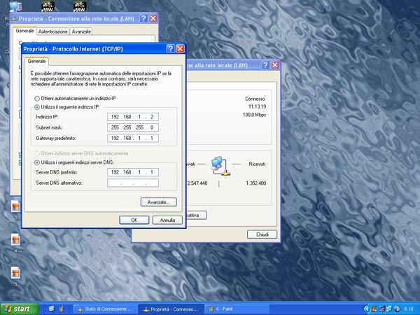
Task: Click the '100.0 Mbps' speed value
Action: click(254, 115)
